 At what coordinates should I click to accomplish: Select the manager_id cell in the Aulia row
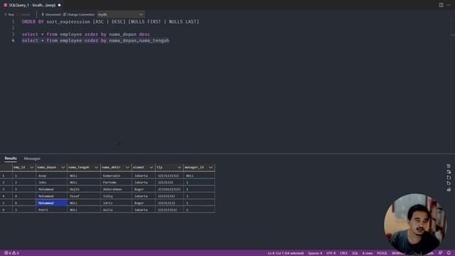point(199,210)
